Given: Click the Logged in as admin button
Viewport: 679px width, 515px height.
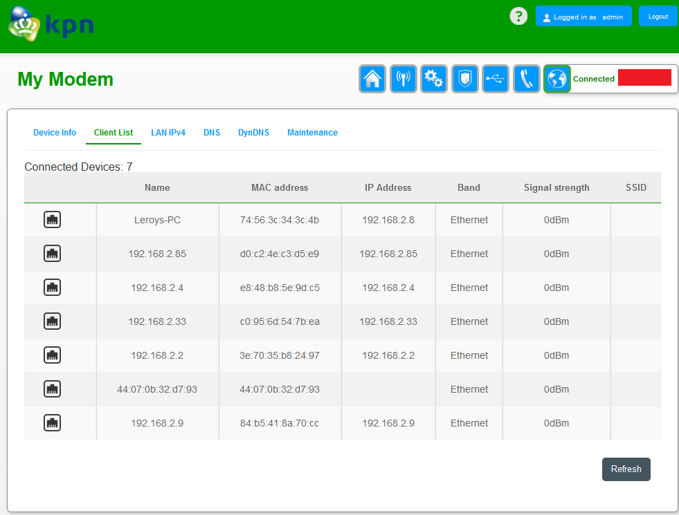Looking at the screenshot, I should (583, 17).
